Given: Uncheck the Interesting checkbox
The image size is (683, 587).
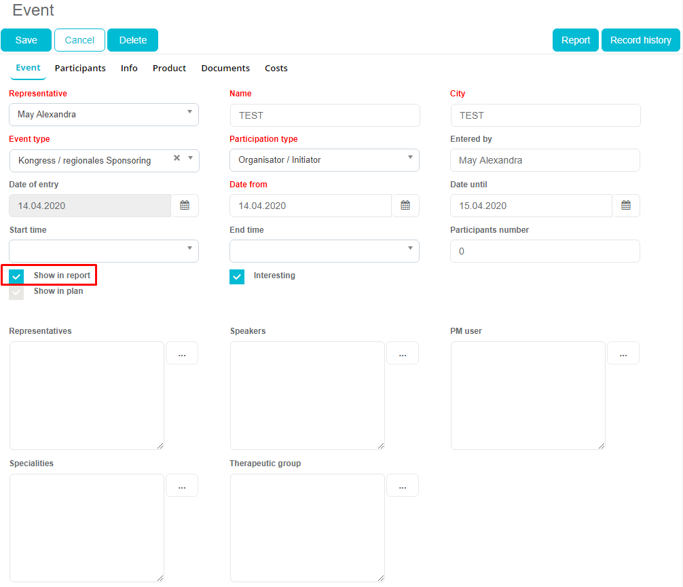Looking at the screenshot, I should point(237,276).
